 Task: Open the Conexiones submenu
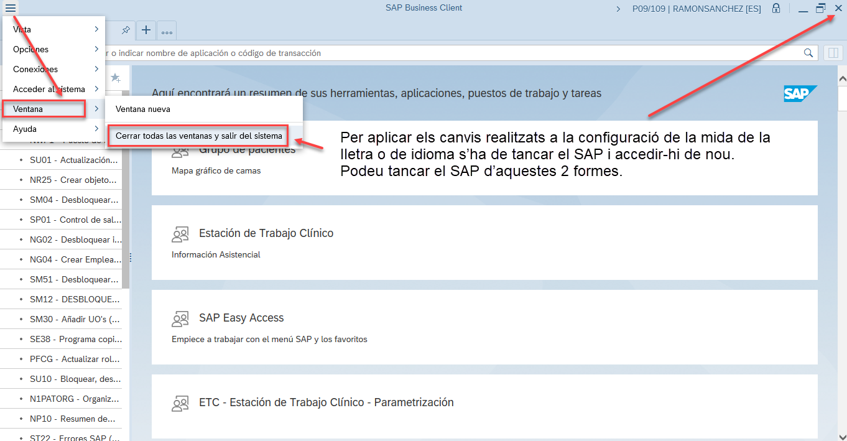click(x=54, y=69)
